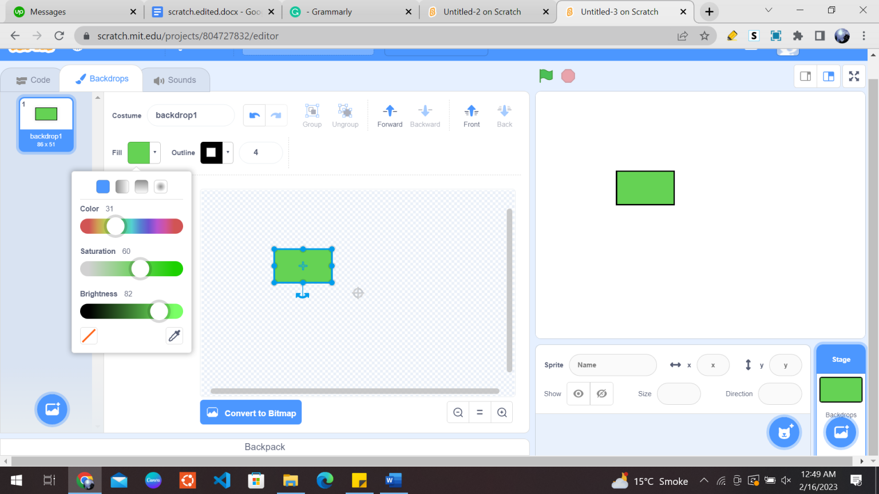This screenshot has height=494, width=879.
Task: Select the radial gradient fill style
Action: pyautogui.click(x=160, y=186)
